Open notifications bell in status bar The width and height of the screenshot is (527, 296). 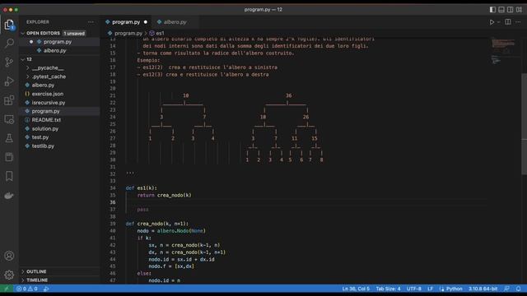pyautogui.click(x=518, y=289)
